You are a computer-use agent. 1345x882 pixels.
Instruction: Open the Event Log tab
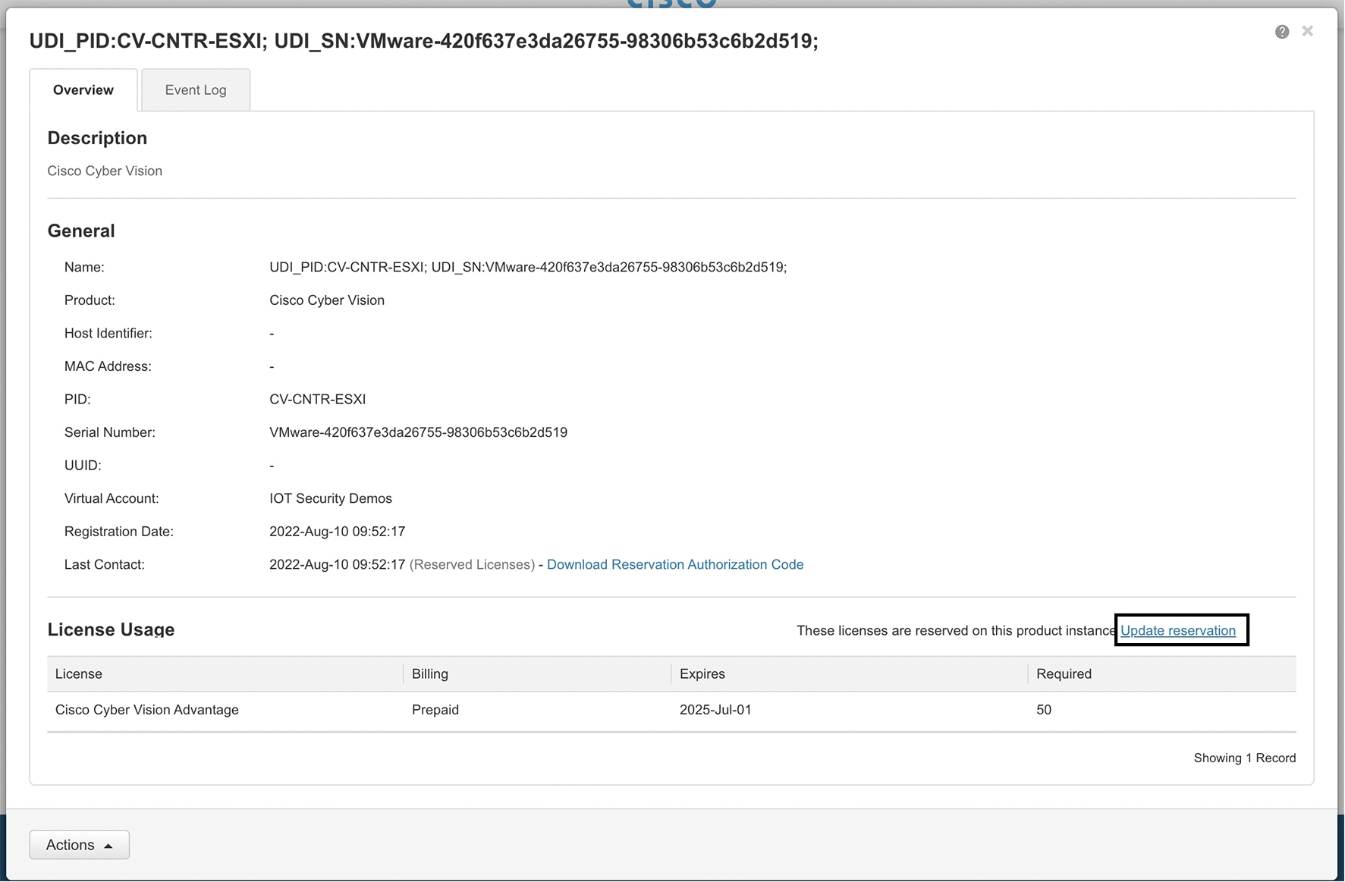pyautogui.click(x=196, y=90)
